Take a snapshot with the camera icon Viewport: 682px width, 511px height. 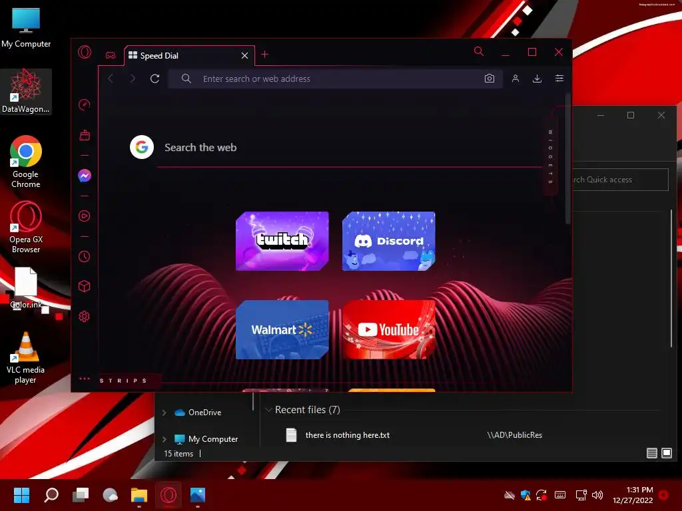tap(490, 79)
